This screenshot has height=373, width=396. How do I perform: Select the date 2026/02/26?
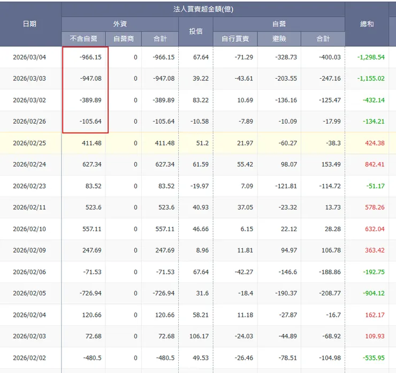[x=29, y=121]
